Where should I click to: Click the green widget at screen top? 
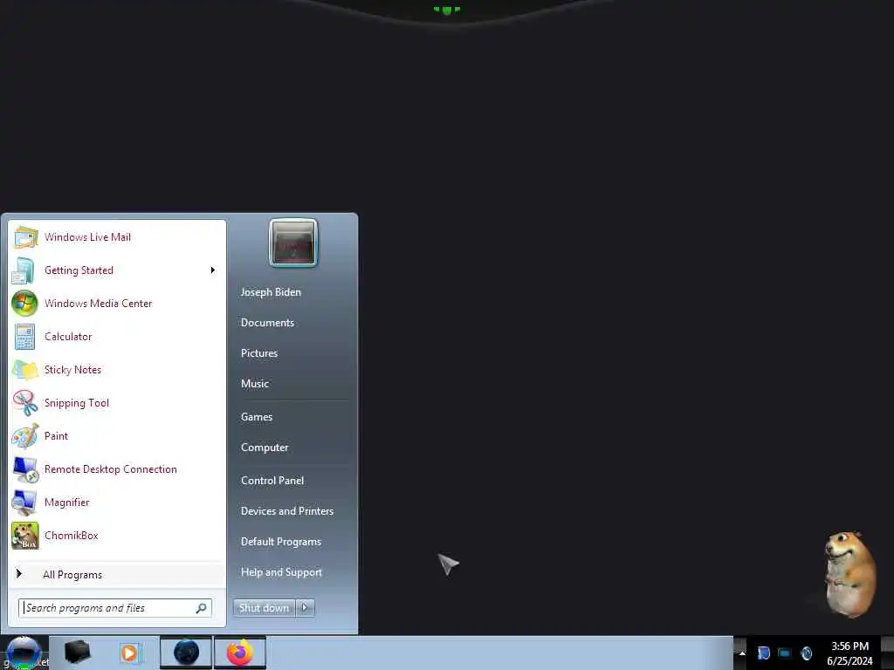pos(446,10)
